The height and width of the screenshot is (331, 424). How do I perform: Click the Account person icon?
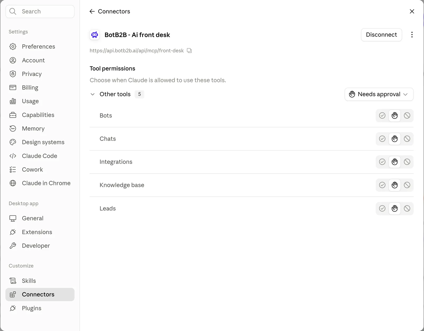(x=13, y=60)
